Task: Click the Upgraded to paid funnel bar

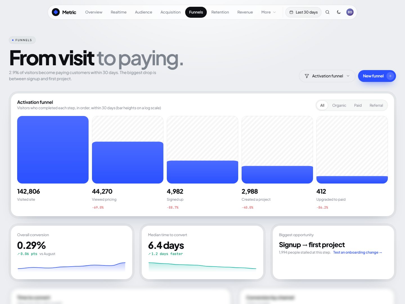Action: tap(352, 180)
